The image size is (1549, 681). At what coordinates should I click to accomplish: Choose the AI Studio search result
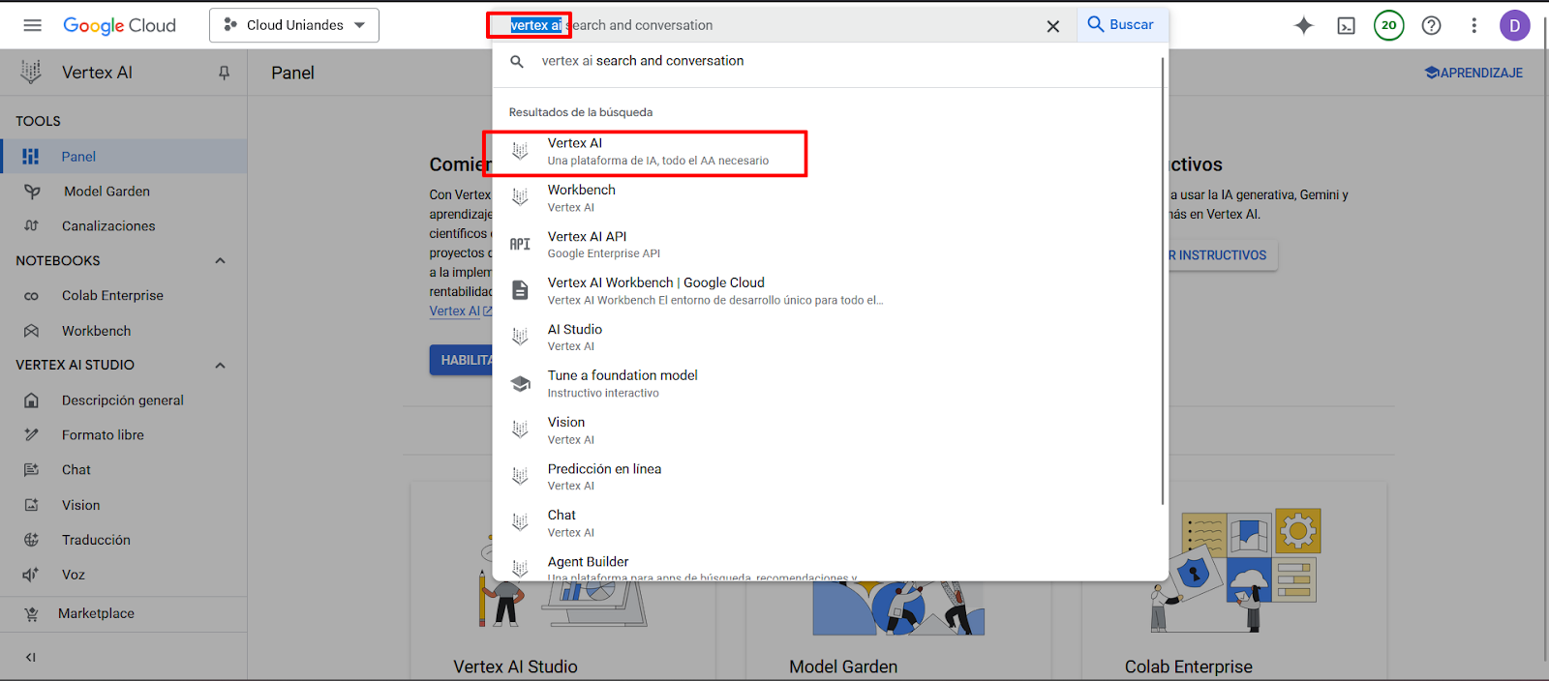coord(828,337)
